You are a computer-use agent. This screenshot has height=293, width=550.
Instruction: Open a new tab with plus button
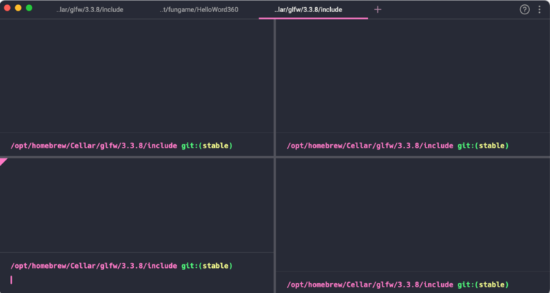tap(377, 9)
